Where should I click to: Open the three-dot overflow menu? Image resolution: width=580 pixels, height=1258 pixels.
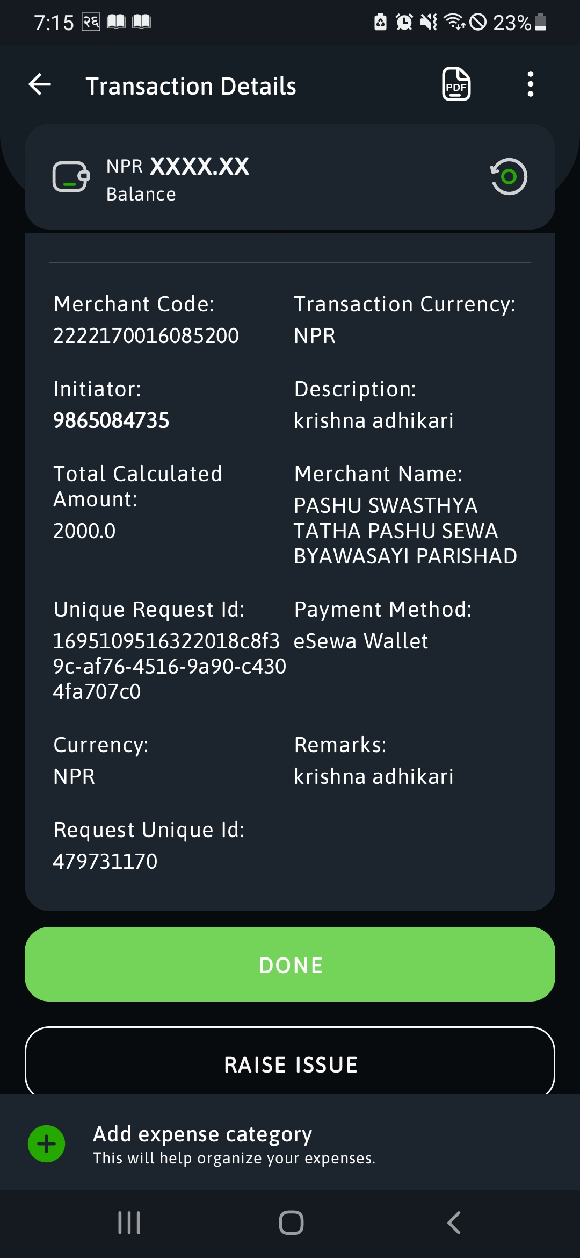[530, 84]
